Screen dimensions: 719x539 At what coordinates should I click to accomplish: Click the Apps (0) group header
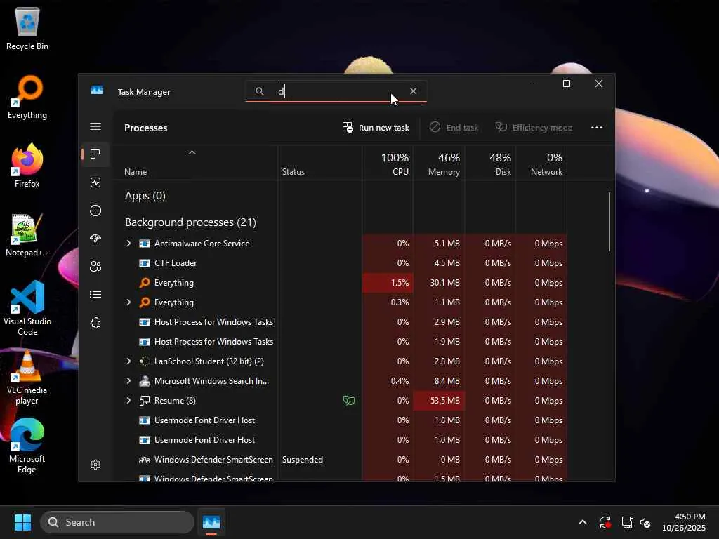tap(145, 196)
